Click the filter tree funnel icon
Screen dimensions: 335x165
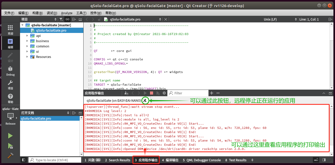pos(61,19)
